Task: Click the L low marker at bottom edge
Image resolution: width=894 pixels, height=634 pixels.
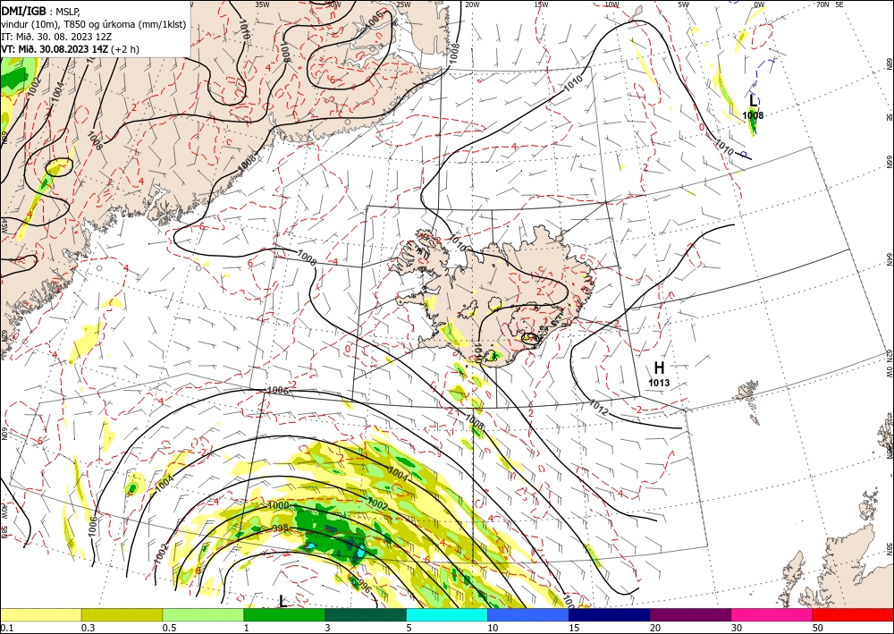Action: 283,601
